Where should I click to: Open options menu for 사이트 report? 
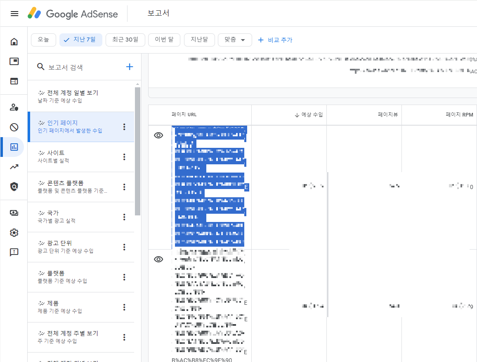(x=124, y=157)
